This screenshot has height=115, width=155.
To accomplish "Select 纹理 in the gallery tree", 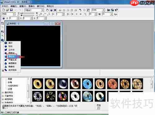I will point(10,89).
